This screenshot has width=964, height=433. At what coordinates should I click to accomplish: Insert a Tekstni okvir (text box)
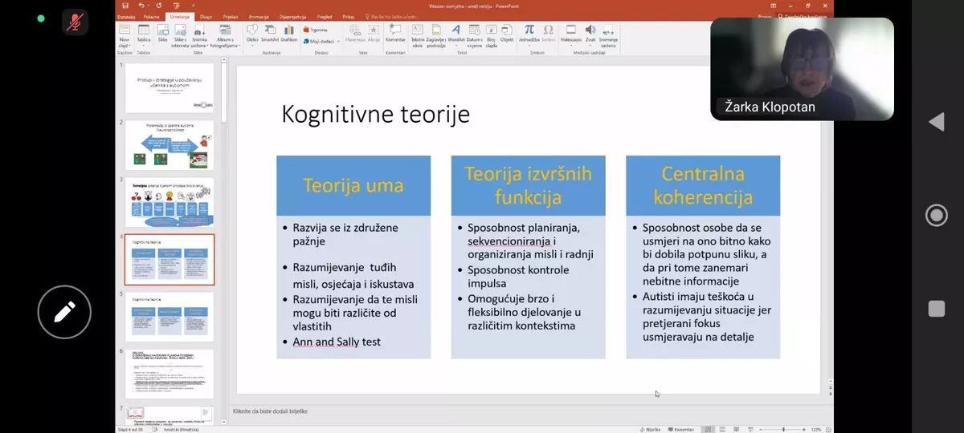(x=418, y=36)
